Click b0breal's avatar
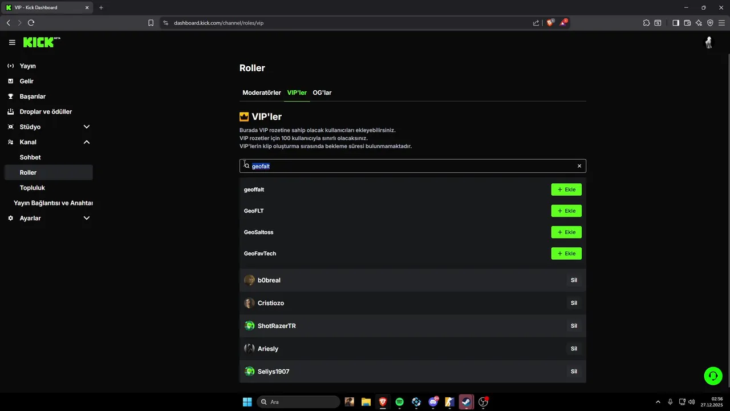Screen dimensions: 730x411 pos(249,280)
